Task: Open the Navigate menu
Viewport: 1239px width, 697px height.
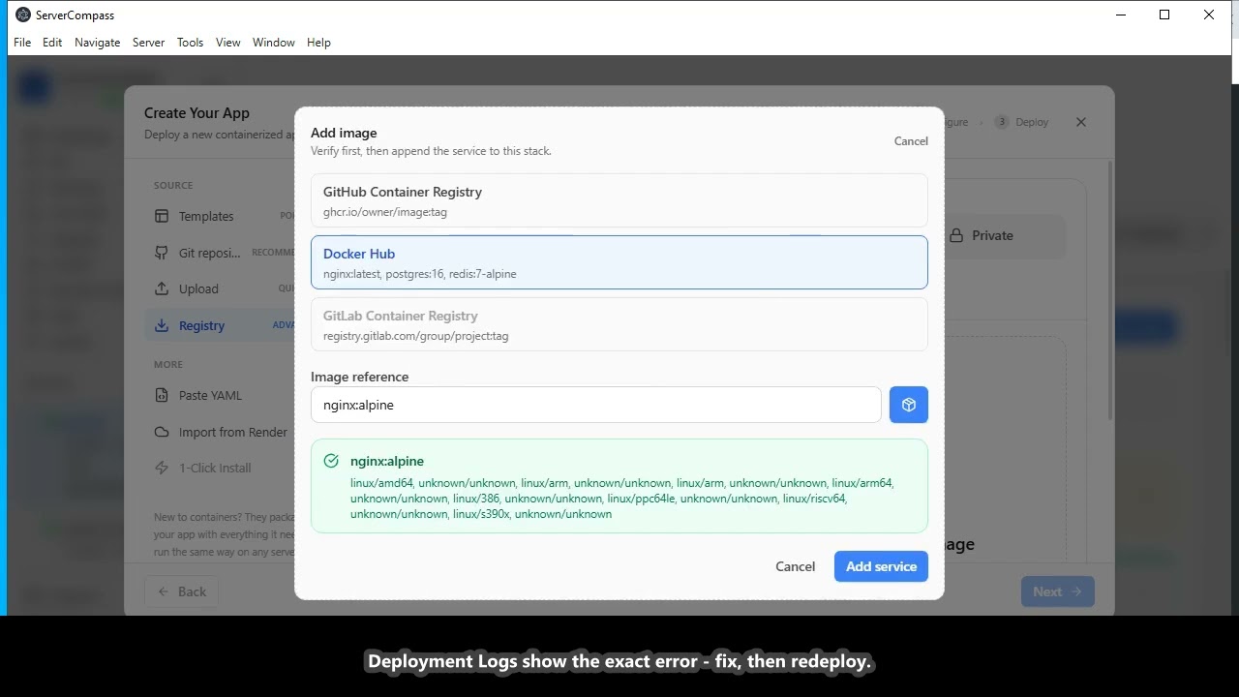Action: (x=97, y=43)
